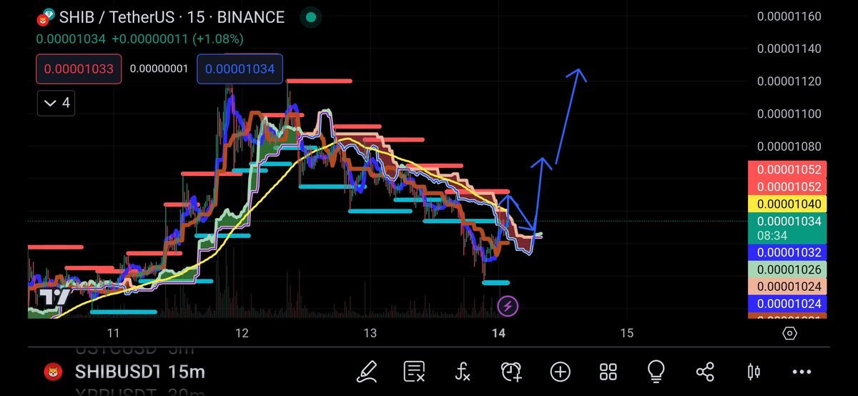Tap the plus circle icon to add
This screenshot has height=396, width=858.
(x=560, y=371)
